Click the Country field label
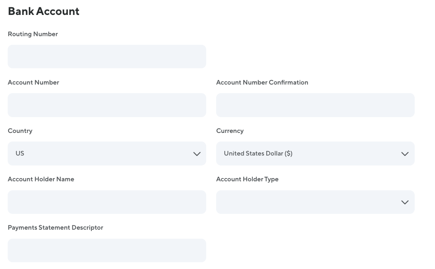435x269 pixels. (x=20, y=131)
